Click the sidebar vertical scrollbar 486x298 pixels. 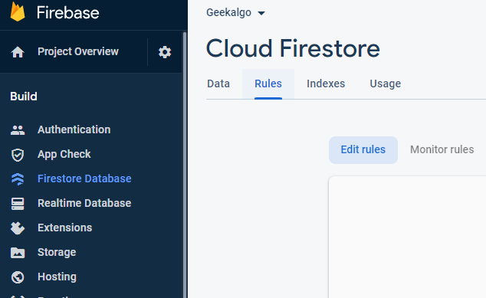click(185, 164)
